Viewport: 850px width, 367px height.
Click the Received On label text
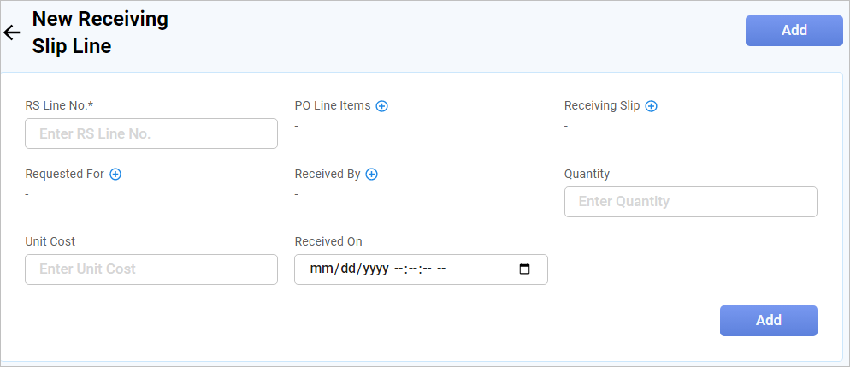[x=328, y=241]
